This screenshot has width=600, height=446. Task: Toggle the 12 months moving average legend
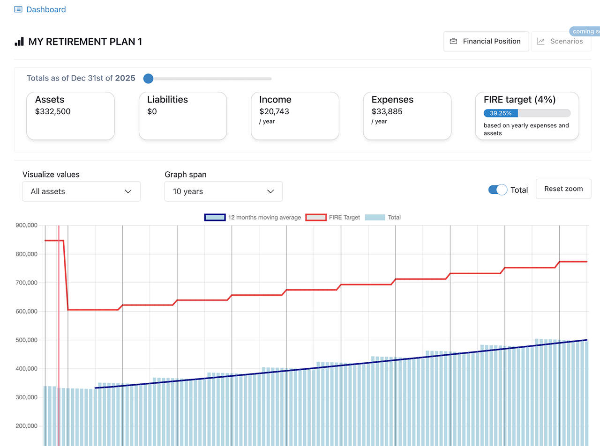click(x=253, y=217)
